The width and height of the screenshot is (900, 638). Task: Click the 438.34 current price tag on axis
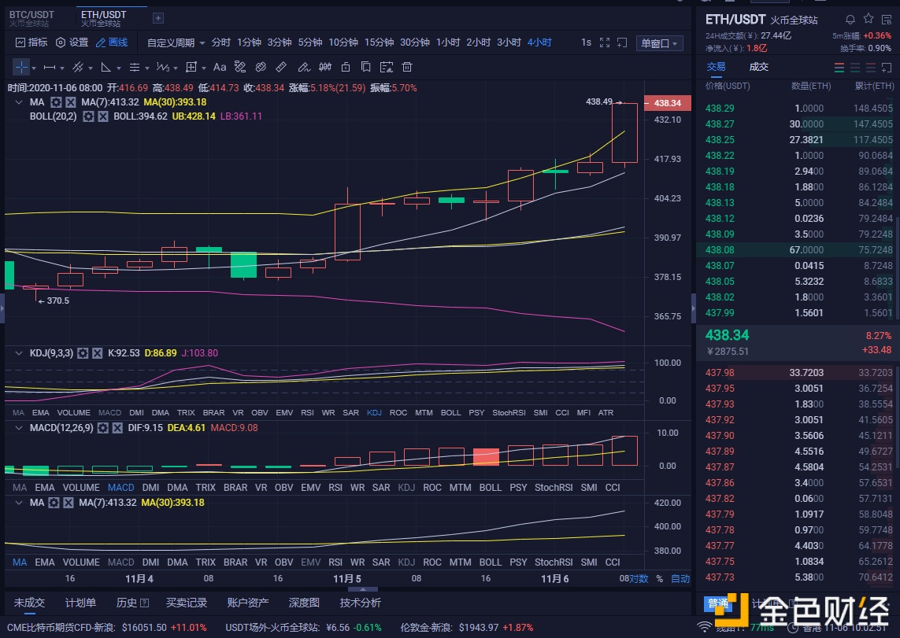pyautogui.click(x=668, y=103)
